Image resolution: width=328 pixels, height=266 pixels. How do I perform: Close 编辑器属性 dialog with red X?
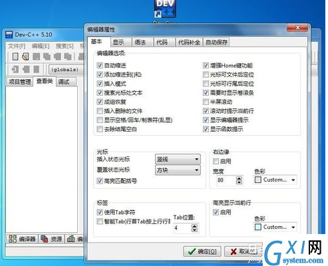pos(297,27)
